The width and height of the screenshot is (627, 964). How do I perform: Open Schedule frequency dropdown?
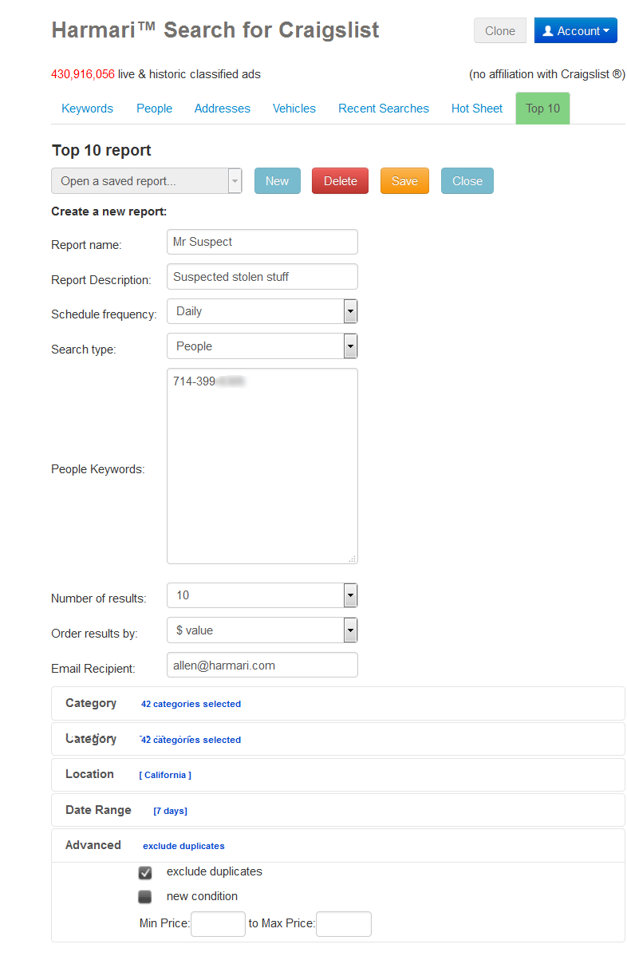click(x=262, y=311)
